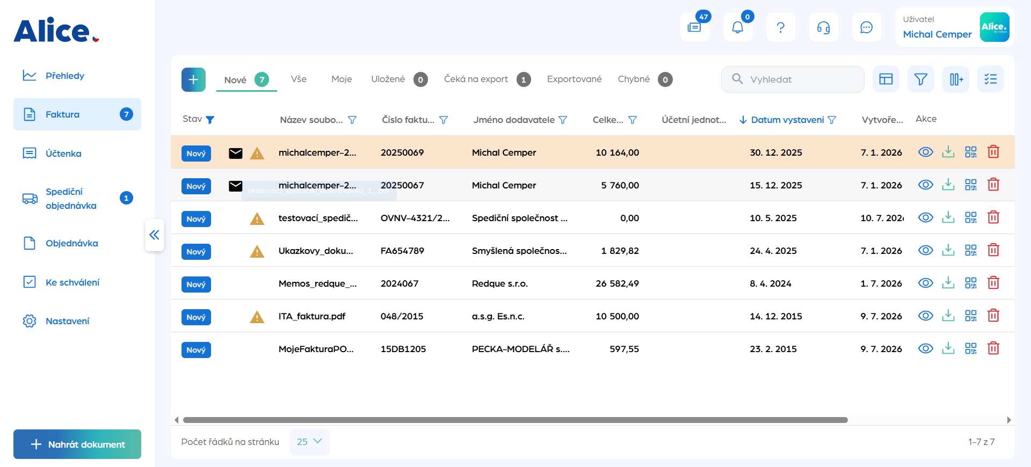
Task: View invoice 15DB1205 via eye icon
Action: 926,348
